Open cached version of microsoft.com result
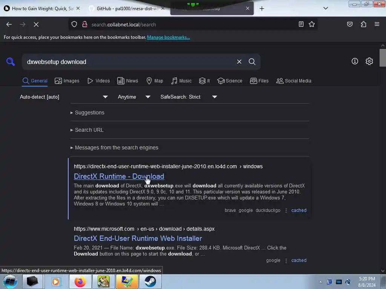The width and height of the screenshot is (386, 289). click(299, 260)
